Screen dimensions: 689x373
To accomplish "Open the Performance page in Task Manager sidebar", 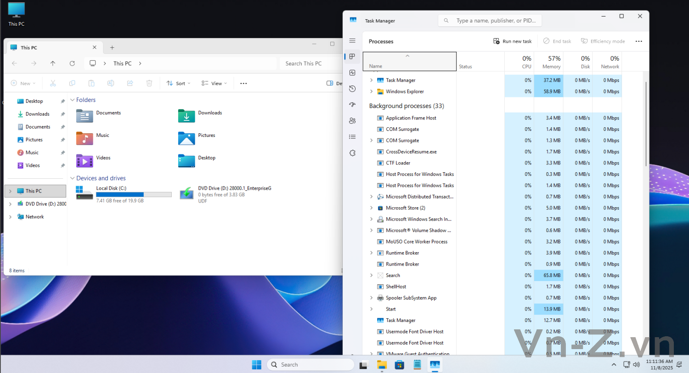I will pos(352,73).
